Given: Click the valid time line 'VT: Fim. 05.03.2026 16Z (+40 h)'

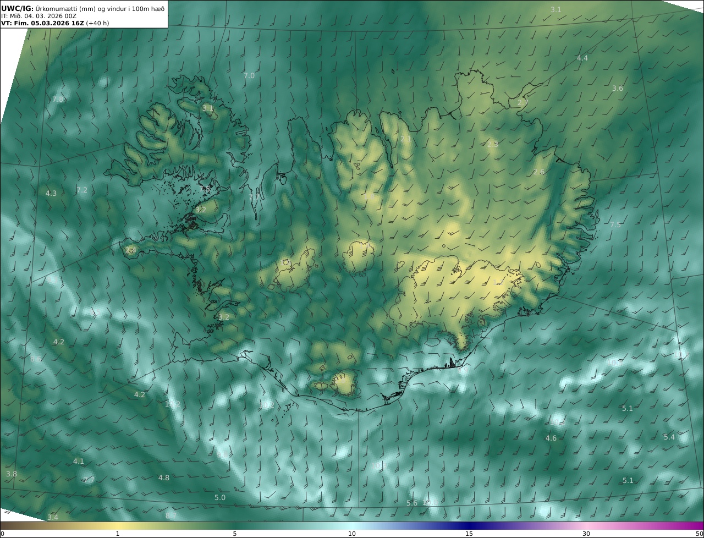Looking at the screenshot, I should (55, 24).
